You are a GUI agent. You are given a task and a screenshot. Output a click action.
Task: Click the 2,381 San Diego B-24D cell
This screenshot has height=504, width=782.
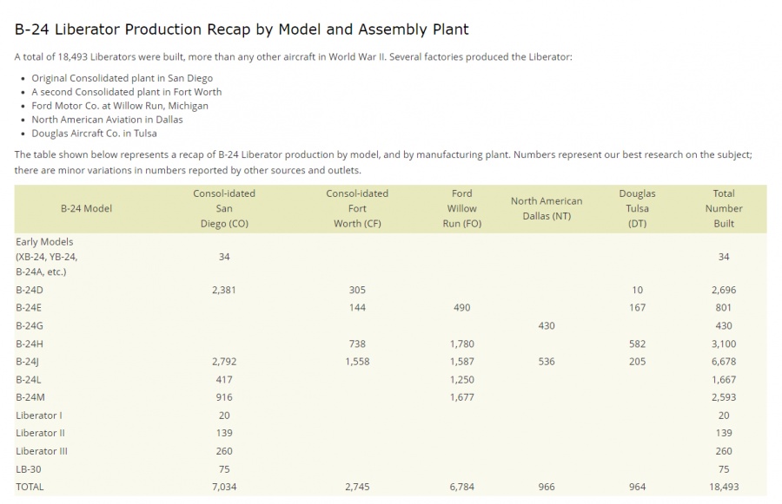click(224, 290)
